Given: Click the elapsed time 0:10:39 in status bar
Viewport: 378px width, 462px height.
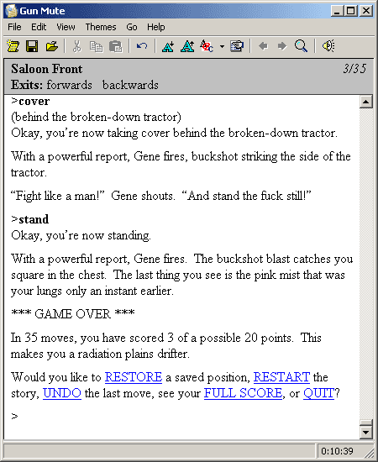Looking at the screenshot, I should (337, 451).
